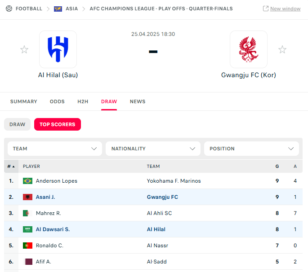Viewport: 308px width, 272px height.
Task: Favorite Gwangju FC with star icon
Action: pos(282,49)
